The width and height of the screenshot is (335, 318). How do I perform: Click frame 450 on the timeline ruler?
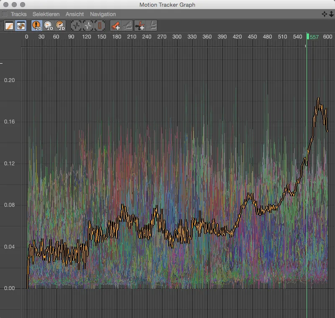pos(253,37)
